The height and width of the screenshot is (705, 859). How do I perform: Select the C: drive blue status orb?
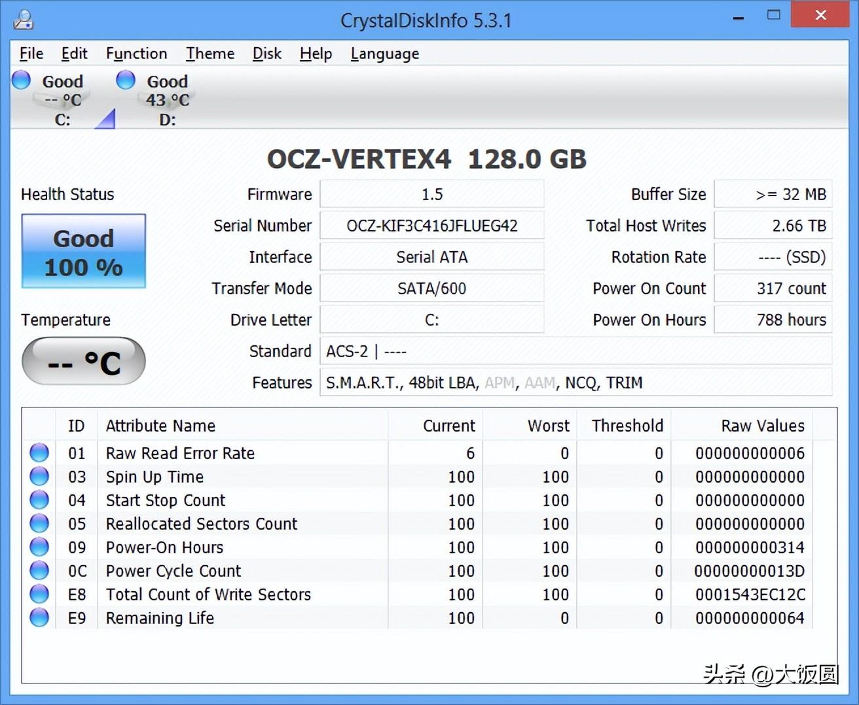coord(22,80)
